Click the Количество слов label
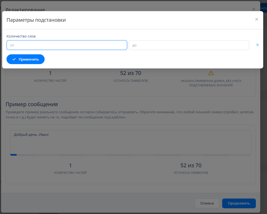Screen dimensions: 267x214 point(21,36)
